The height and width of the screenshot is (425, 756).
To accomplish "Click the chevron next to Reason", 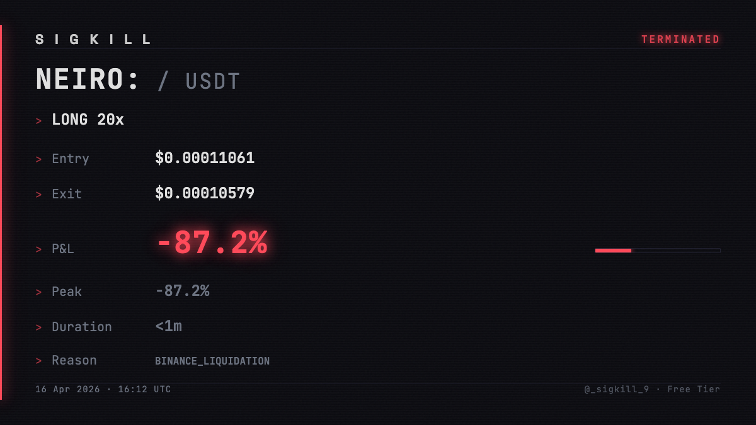I will pyautogui.click(x=39, y=361).
